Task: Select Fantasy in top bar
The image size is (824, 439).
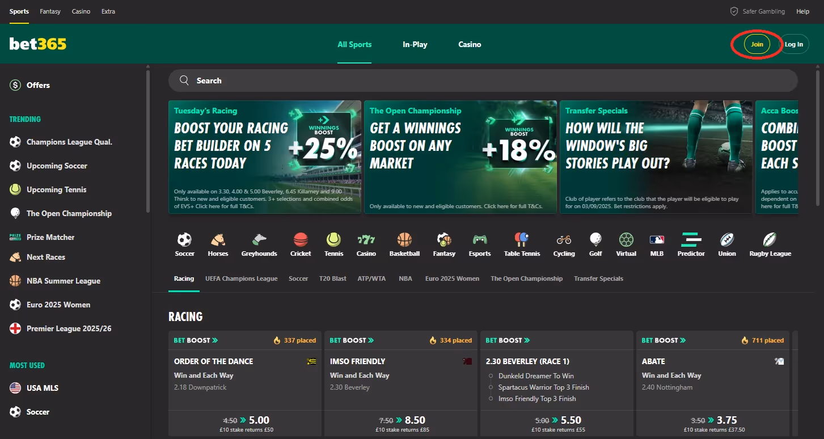Action: pos(50,11)
